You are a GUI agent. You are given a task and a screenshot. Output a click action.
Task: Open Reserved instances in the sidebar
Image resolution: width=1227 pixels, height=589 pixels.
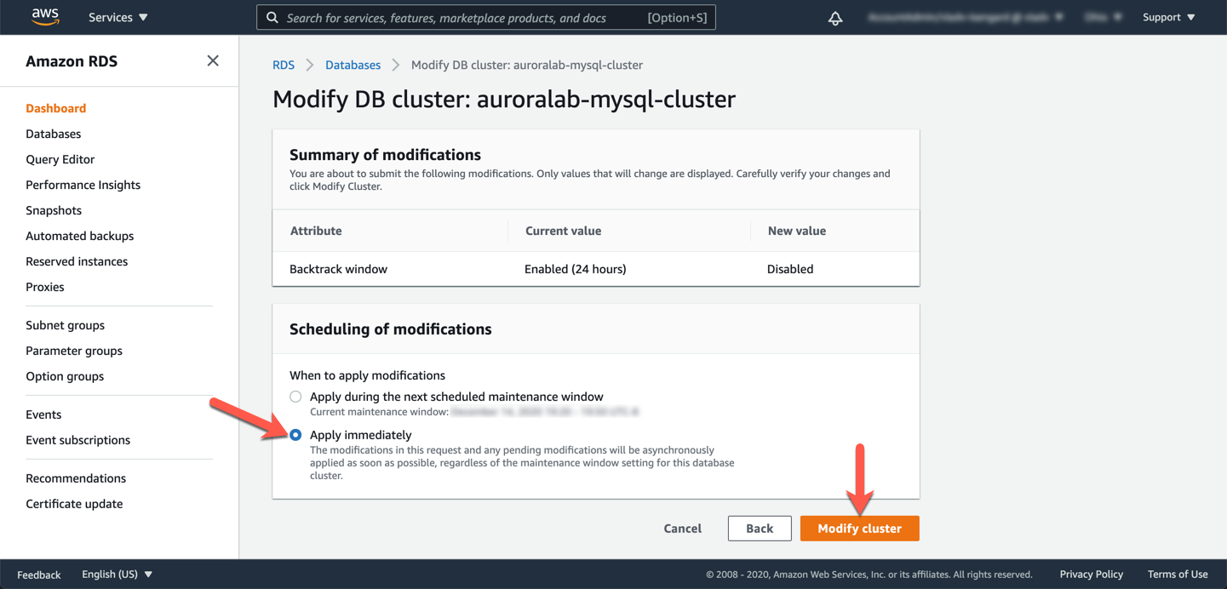(77, 261)
